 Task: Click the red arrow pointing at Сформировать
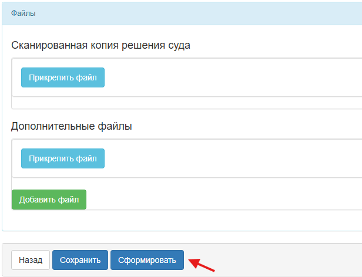coord(201,265)
